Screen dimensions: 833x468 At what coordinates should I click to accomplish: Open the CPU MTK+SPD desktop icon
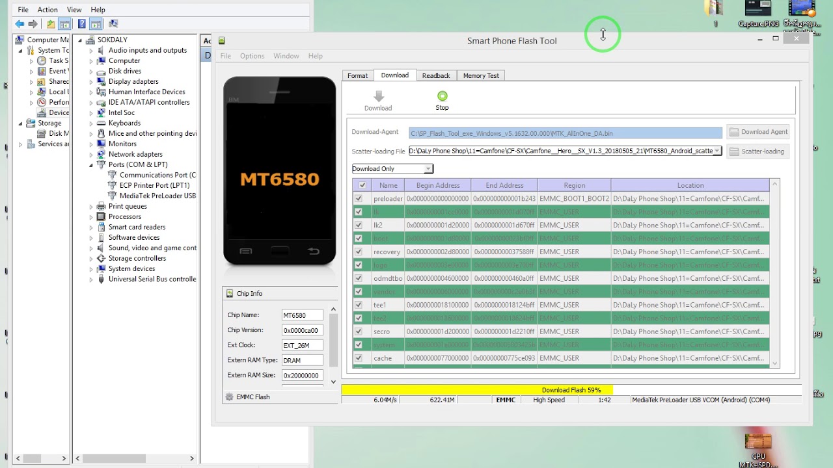point(758,450)
